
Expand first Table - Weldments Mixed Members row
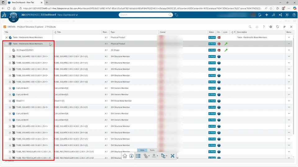click(x=7, y=37)
